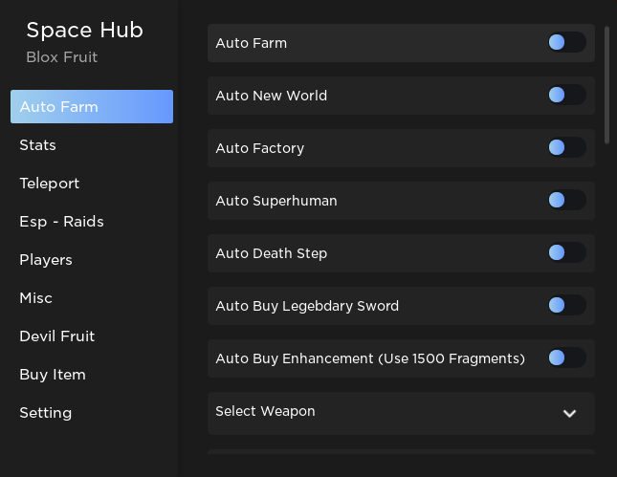The height and width of the screenshot is (477, 617).
Task: Select the highlighted Auto Farm sidebar tab
Action: 92,106
